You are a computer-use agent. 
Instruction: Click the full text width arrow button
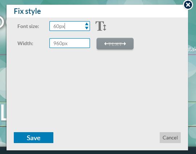[115, 44]
